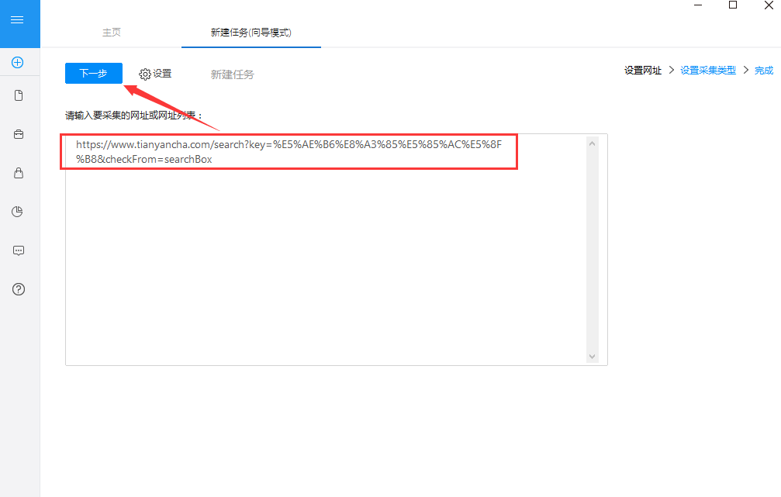Open the 设置采集类型 step link
The image size is (781, 497).
click(707, 70)
